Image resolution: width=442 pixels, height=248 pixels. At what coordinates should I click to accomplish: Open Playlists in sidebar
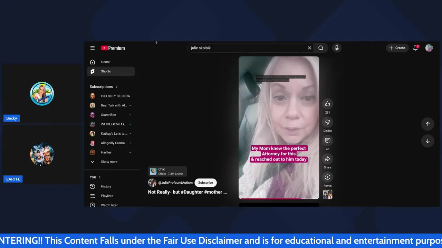pyautogui.click(x=111, y=196)
